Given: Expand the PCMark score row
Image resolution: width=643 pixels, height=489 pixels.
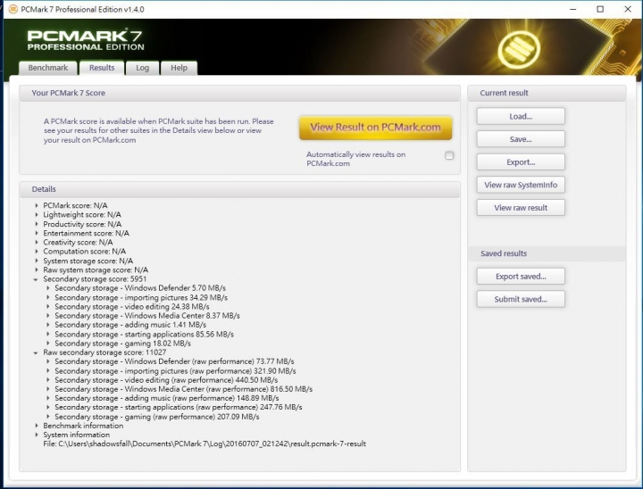Looking at the screenshot, I should [37, 205].
